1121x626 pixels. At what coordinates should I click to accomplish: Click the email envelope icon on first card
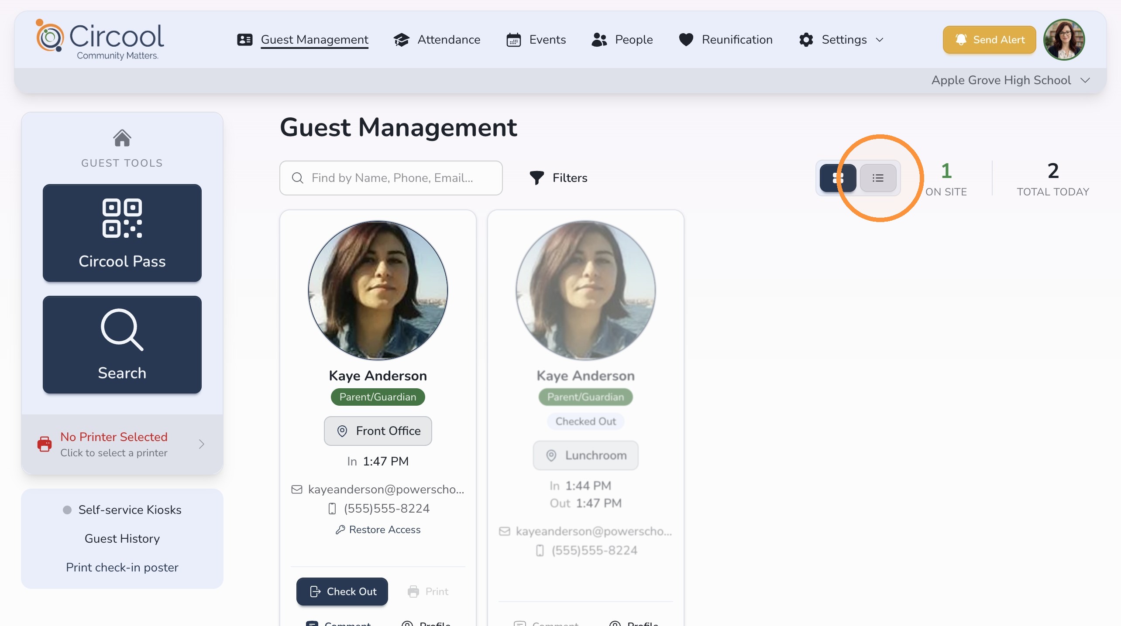click(x=297, y=489)
